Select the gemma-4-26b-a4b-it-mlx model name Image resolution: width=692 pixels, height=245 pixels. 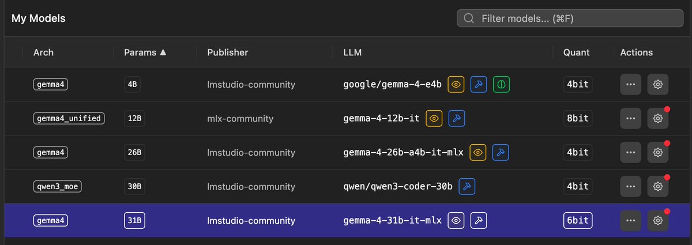(403, 152)
